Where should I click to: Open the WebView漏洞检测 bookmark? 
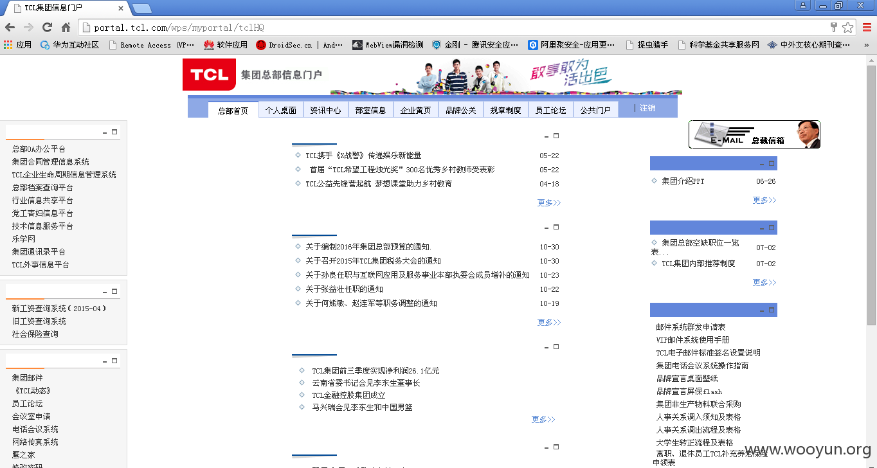[388, 45]
